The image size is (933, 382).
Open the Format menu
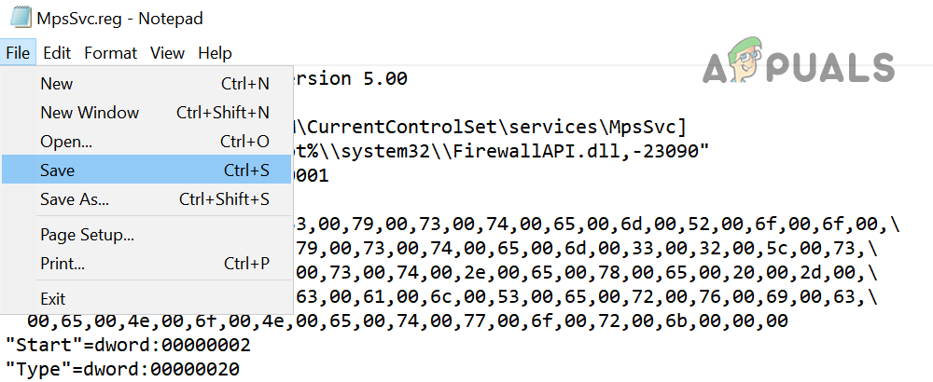(110, 53)
